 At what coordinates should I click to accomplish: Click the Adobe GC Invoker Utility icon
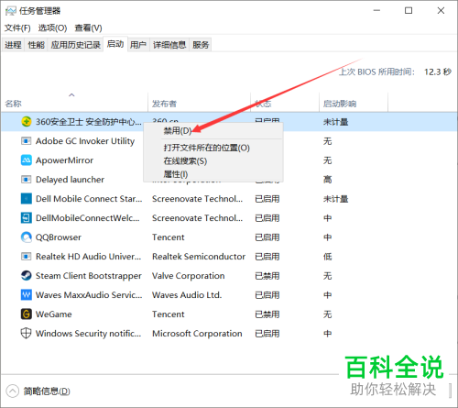[x=26, y=141]
